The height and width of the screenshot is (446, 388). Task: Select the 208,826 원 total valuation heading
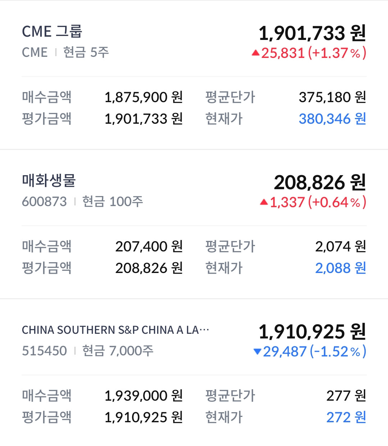tap(320, 182)
